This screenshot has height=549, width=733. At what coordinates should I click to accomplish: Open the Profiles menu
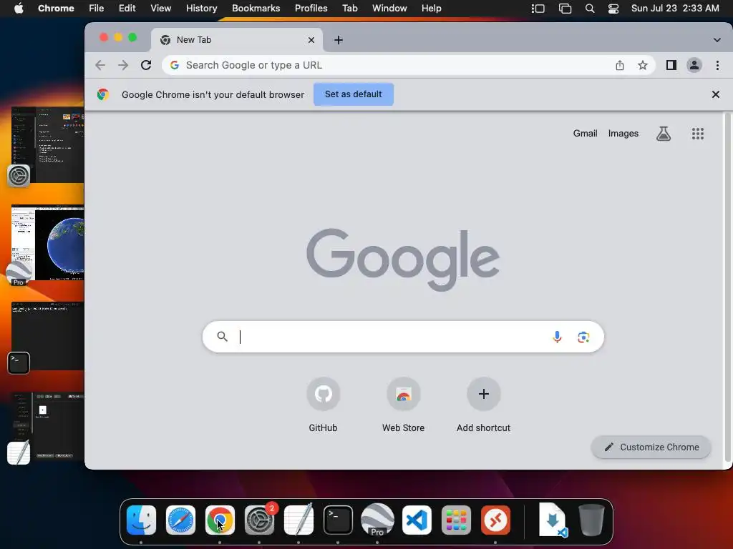[311, 9]
